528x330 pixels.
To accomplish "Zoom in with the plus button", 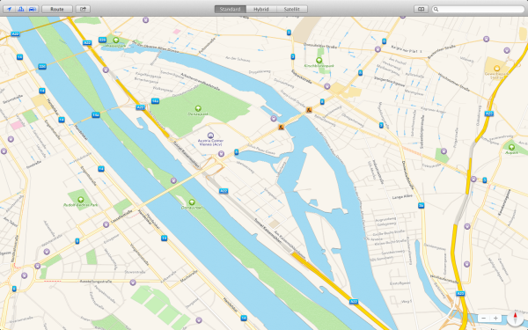I will click(x=495, y=319).
